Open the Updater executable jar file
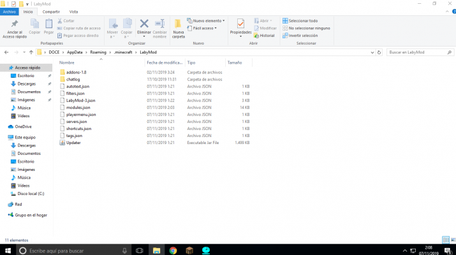This screenshot has height=255, width=456. tap(73, 143)
